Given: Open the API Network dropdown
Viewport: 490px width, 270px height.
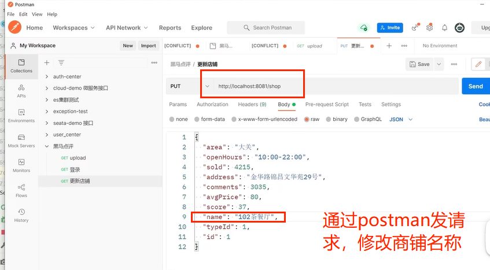Looking at the screenshot, I should click(127, 28).
